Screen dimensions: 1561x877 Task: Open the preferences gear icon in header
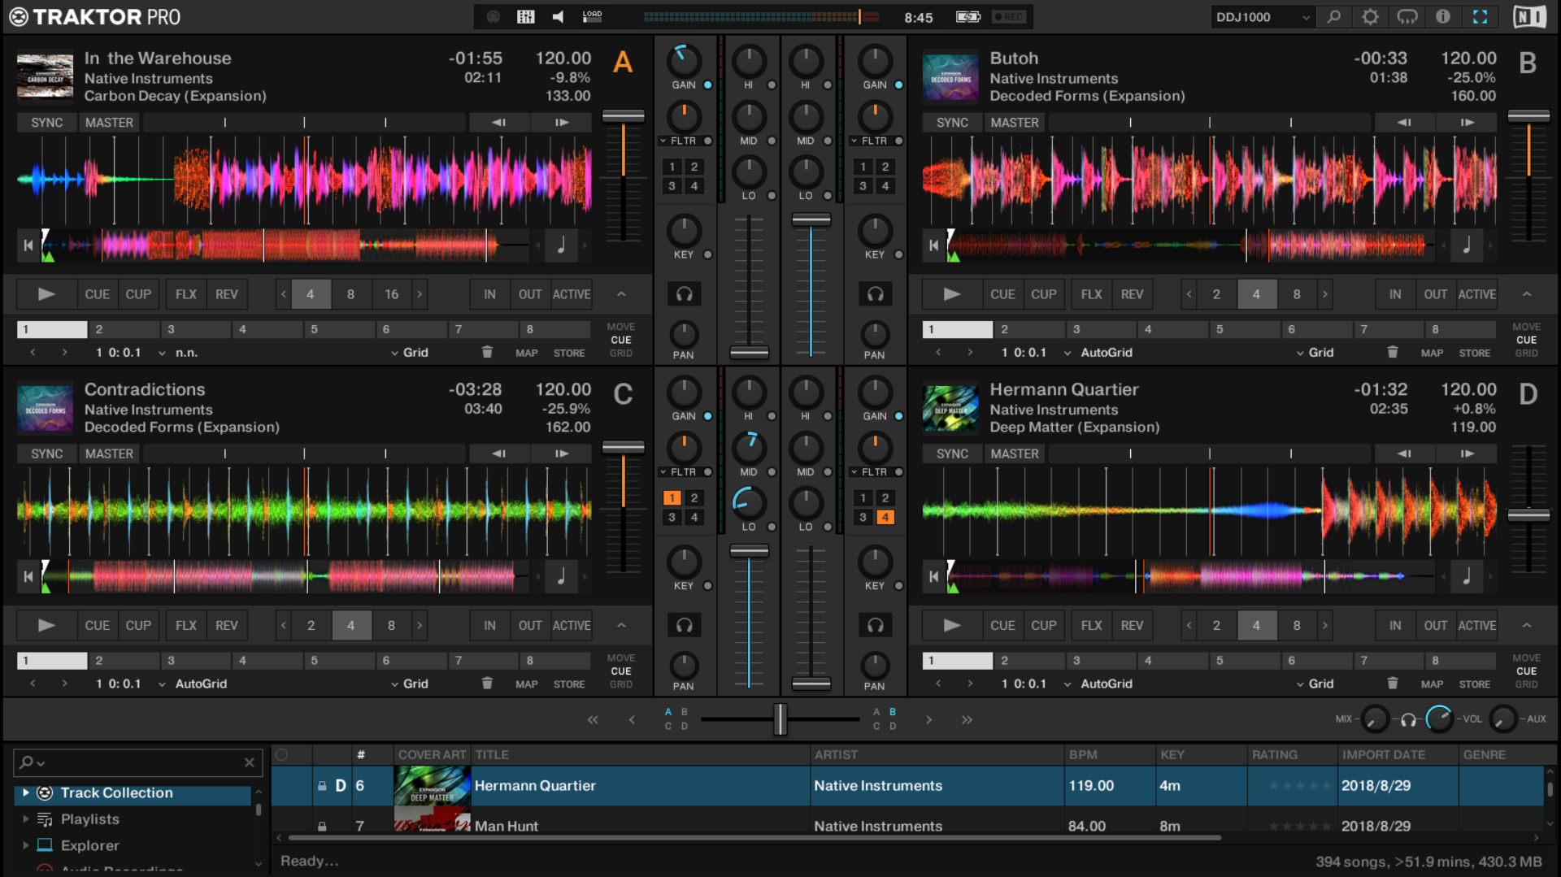click(1370, 17)
